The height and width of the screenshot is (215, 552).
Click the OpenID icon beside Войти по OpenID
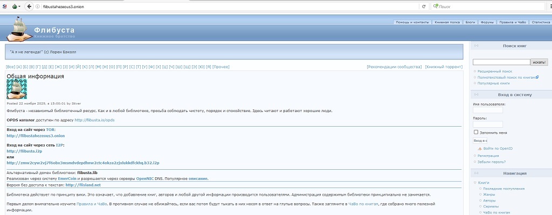tap(480, 149)
